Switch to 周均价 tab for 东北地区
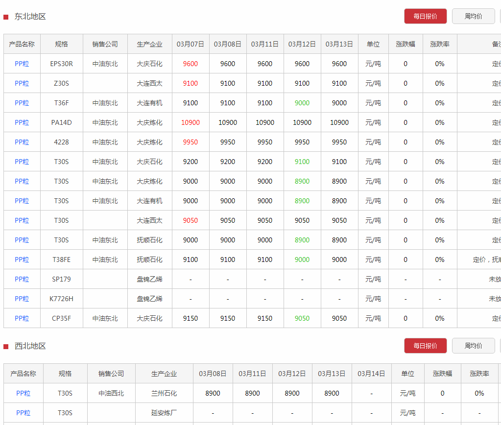Image resolution: width=501 pixels, height=425 pixels. (x=473, y=16)
